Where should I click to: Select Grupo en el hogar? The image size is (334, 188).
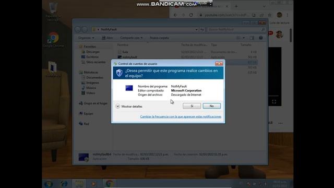click(x=93, y=103)
